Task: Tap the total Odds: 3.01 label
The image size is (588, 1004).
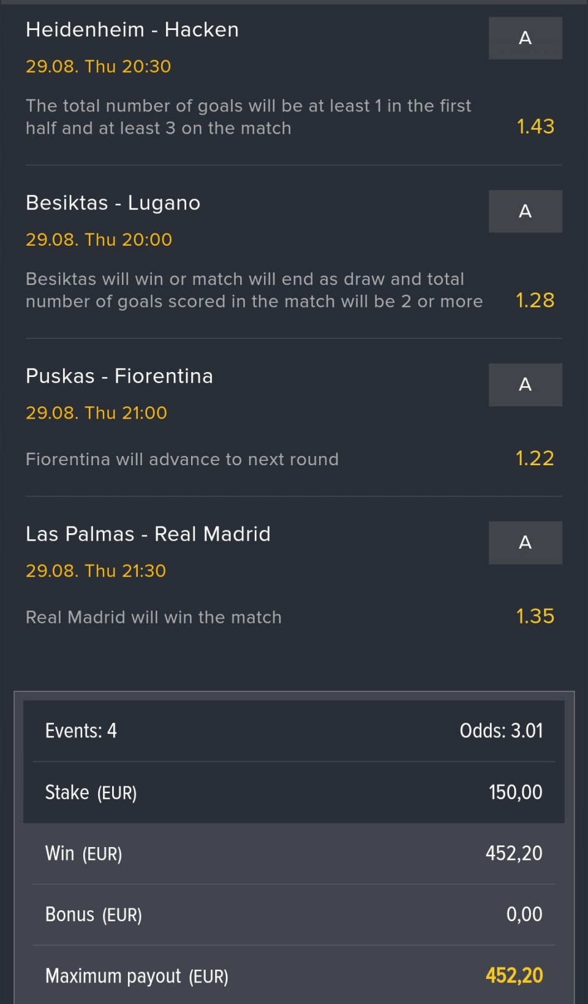Action: (501, 731)
